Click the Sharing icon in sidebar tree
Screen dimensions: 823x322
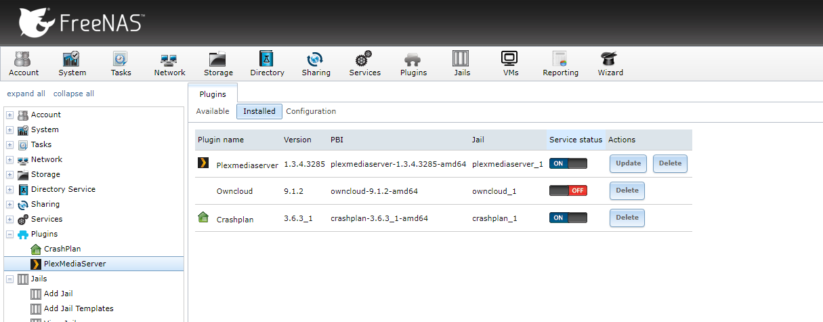[x=23, y=204]
